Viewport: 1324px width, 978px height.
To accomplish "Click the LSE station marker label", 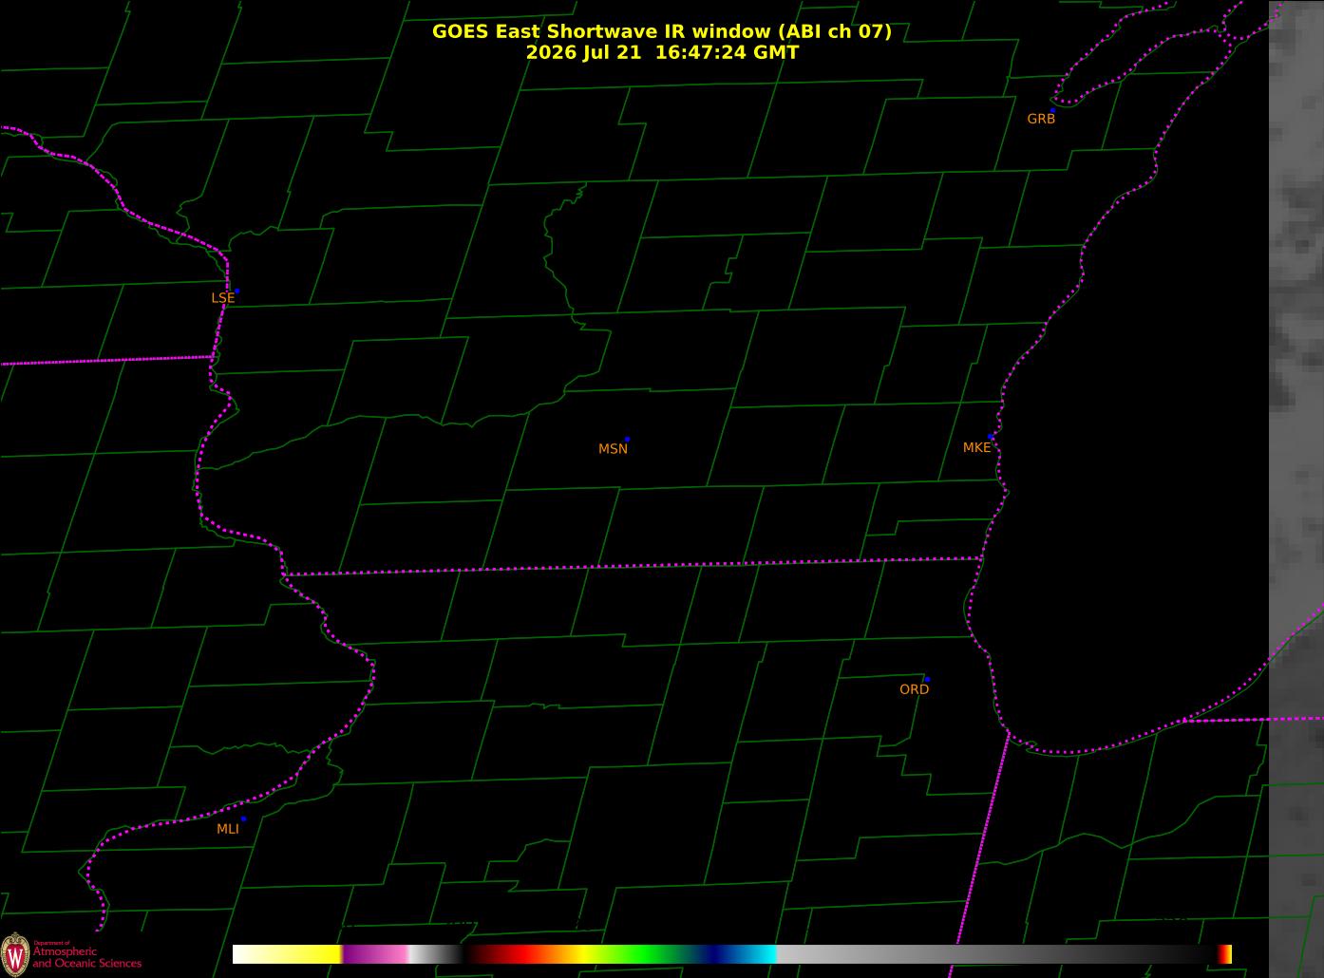I will 222,298.
